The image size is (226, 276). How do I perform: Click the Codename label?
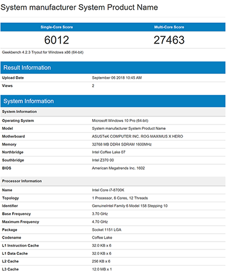pyautogui.click(x=11, y=237)
